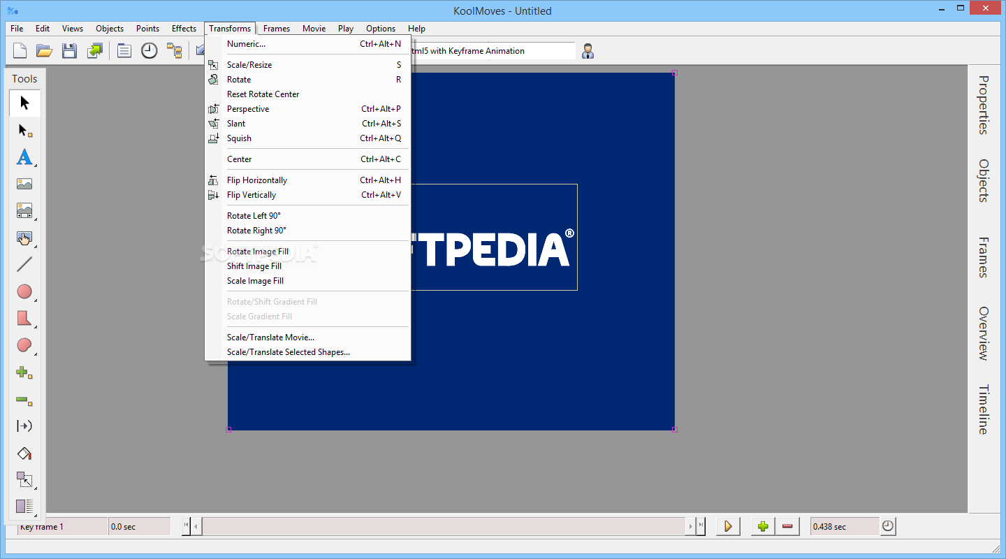Screen dimensions: 1006x559
Task: Open the File menu
Action: 17,29
